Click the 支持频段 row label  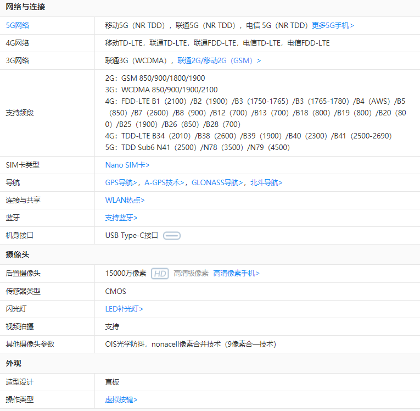click(20, 113)
